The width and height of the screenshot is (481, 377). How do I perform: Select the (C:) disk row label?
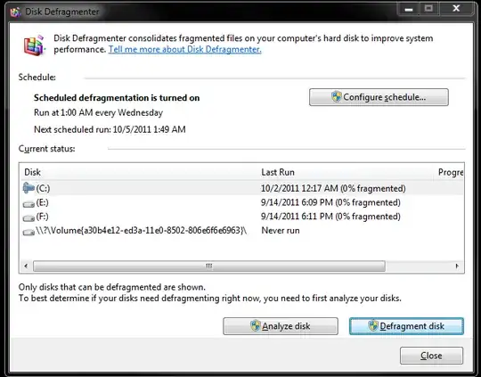click(x=43, y=188)
